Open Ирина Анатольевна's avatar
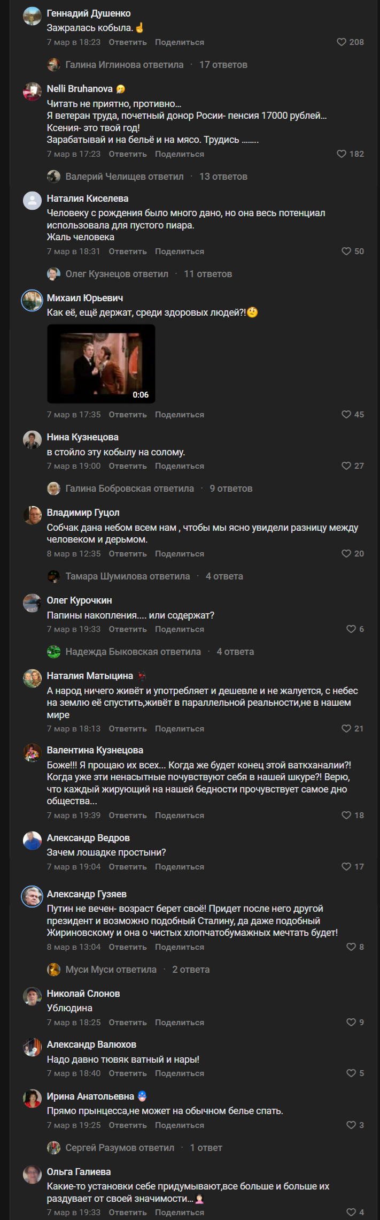This screenshot has width=380, height=1220. [33, 1099]
